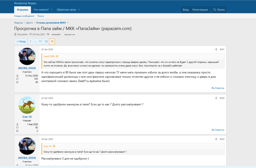The height and width of the screenshot is (168, 256).
Task: Open the ФинДозор Форум site title
Action: click(x=25, y=3)
